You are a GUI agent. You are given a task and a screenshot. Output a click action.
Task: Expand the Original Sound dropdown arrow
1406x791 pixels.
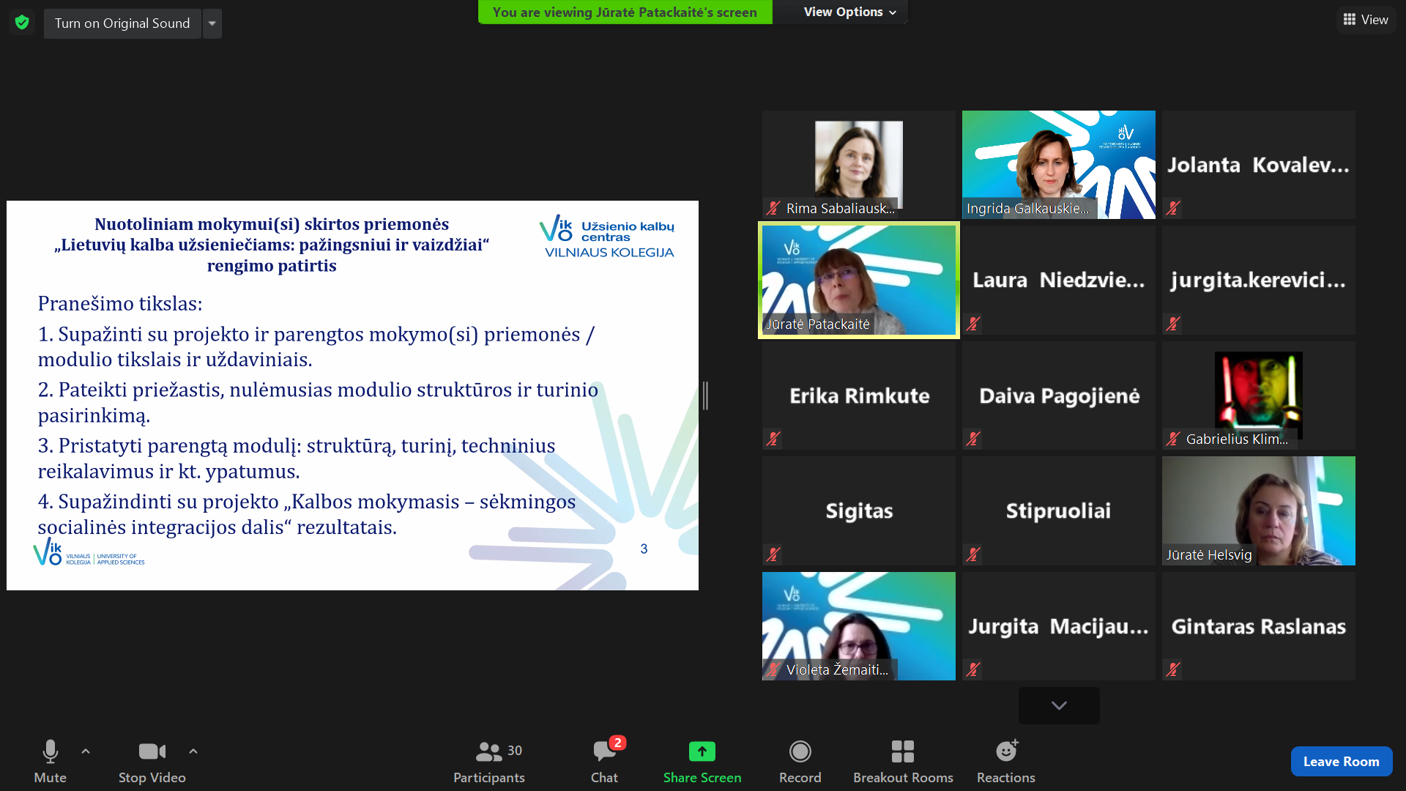(x=212, y=23)
